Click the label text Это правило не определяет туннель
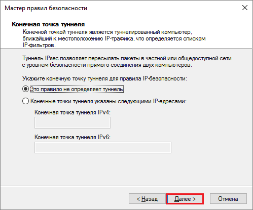 tap(77, 89)
